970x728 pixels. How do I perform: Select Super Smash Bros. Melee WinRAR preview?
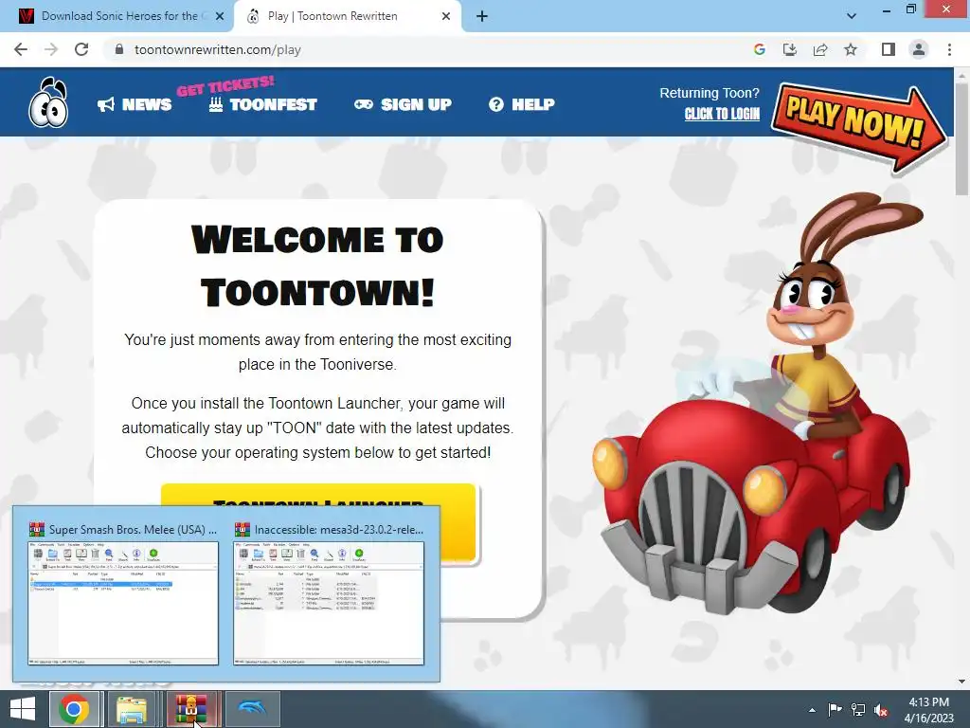coord(123,594)
